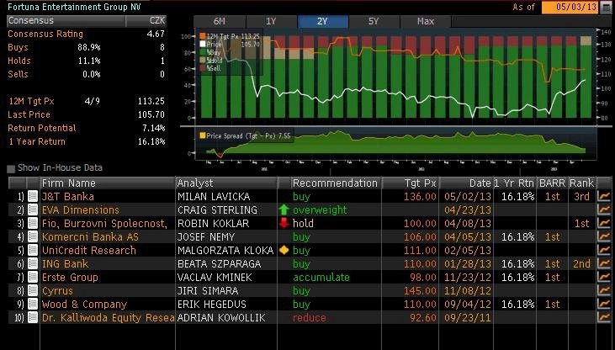Open the chart icon in J&T Banka row
615x350 pixels.
click(x=603, y=196)
